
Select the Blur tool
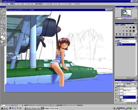point(2,23)
